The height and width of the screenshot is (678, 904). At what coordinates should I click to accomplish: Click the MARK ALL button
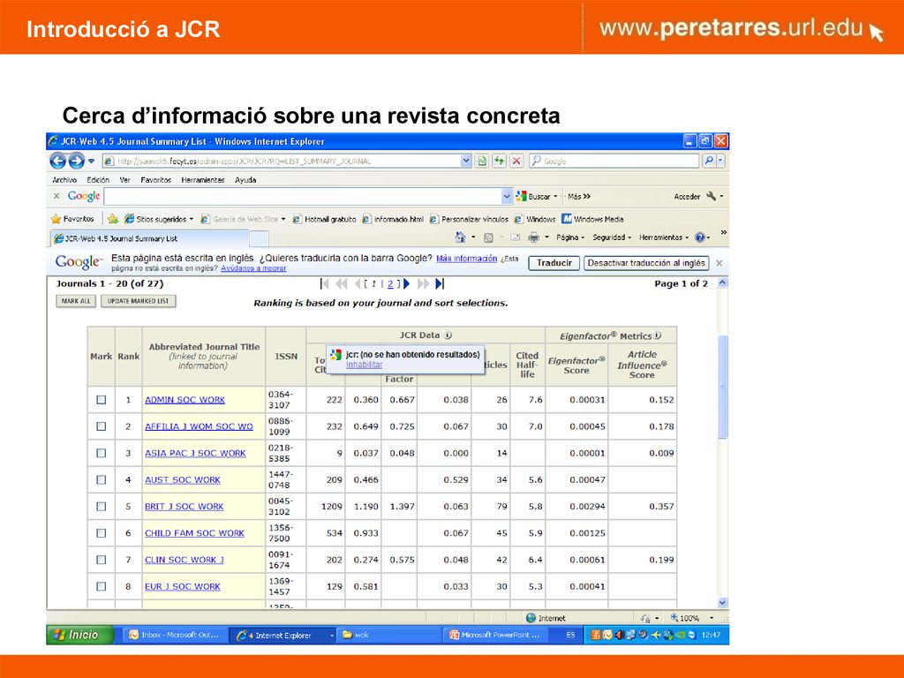(x=76, y=301)
